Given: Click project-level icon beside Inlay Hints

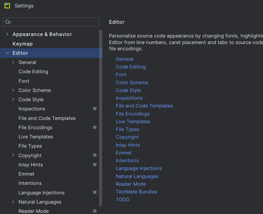Looking at the screenshot, I should [95, 165].
